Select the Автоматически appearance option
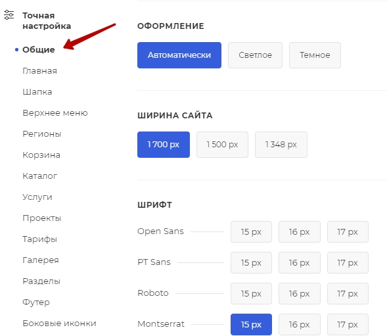Viewport: 387px width, 336px height. pos(179,55)
